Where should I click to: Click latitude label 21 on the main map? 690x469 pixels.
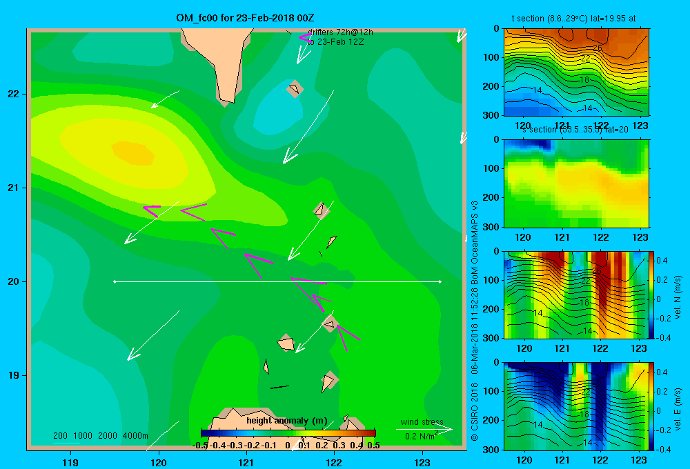click(x=14, y=188)
